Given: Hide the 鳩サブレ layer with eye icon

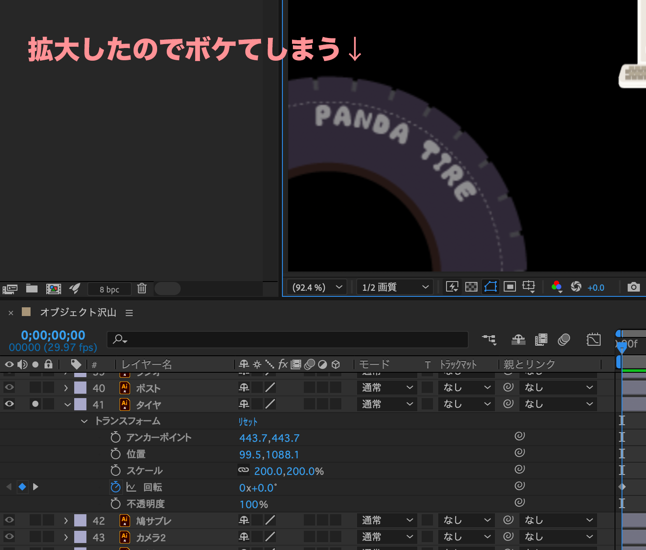Looking at the screenshot, I should 9,520.
